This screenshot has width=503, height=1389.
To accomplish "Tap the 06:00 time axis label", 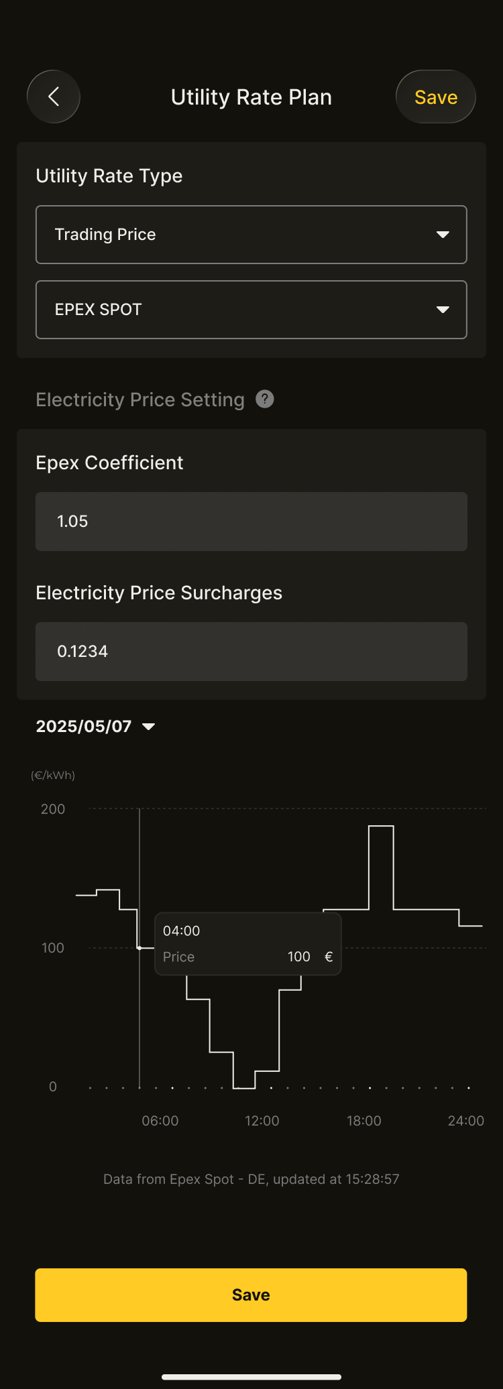I will pyautogui.click(x=160, y=1121).
